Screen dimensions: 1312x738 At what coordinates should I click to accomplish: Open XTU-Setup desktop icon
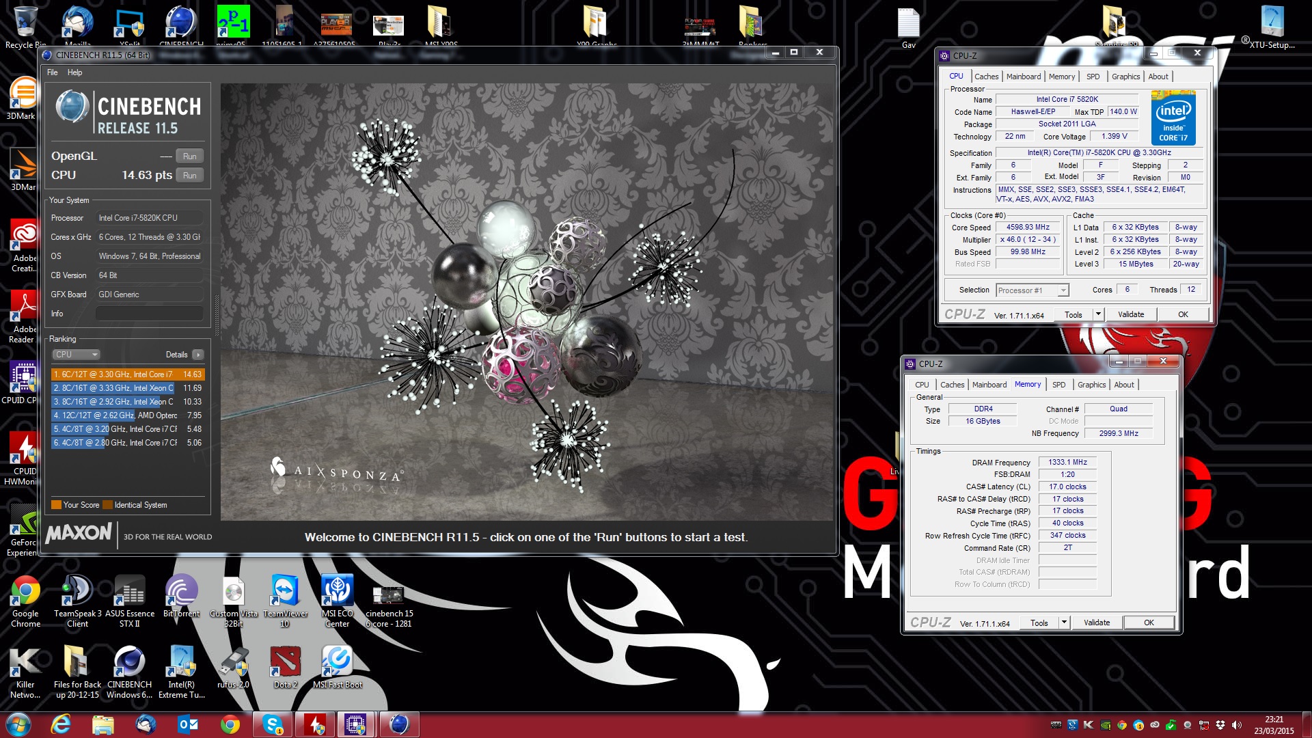coord(1272,27)
